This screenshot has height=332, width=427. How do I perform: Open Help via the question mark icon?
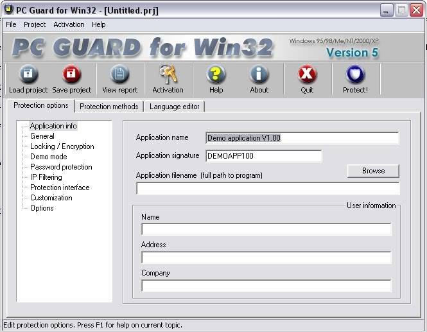tap(216, 74)
